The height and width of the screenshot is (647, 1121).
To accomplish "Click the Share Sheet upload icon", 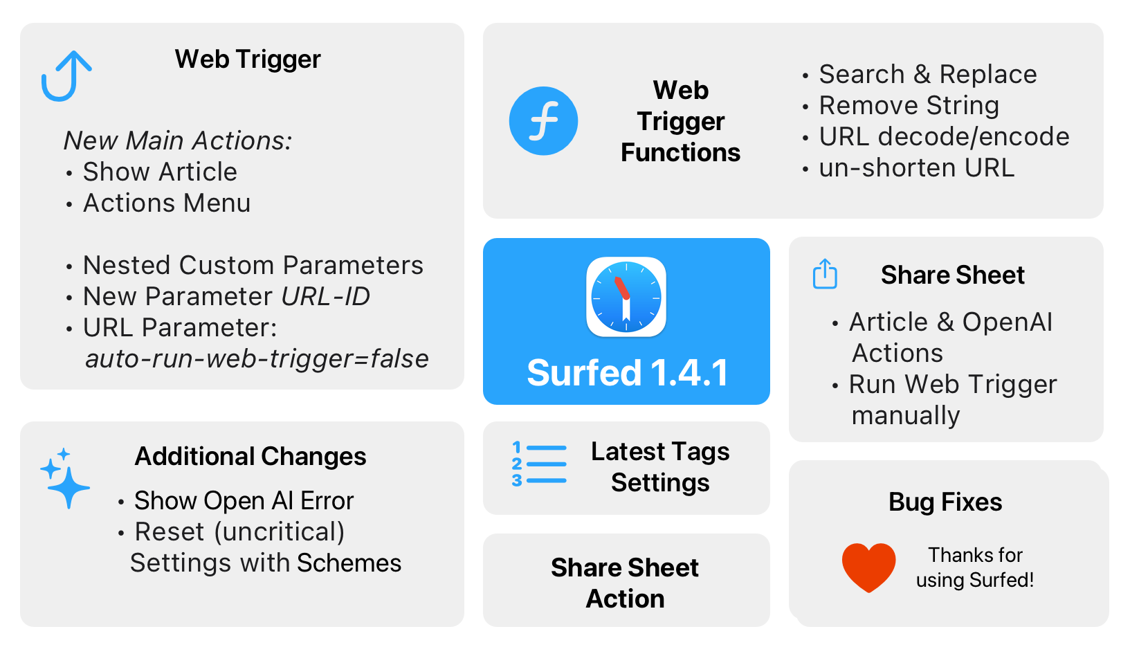I will 825,274.
